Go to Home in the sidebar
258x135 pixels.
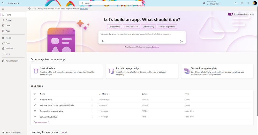[x=13, y=15]
